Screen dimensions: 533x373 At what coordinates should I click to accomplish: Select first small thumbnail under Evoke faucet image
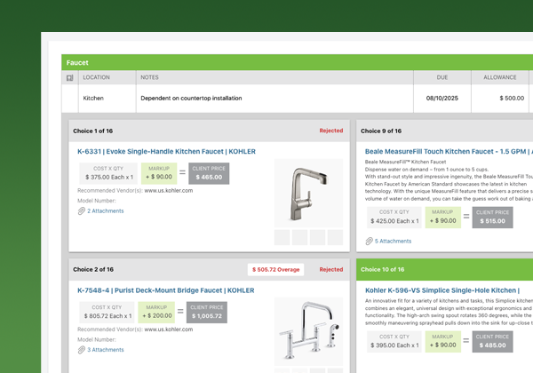282,237
